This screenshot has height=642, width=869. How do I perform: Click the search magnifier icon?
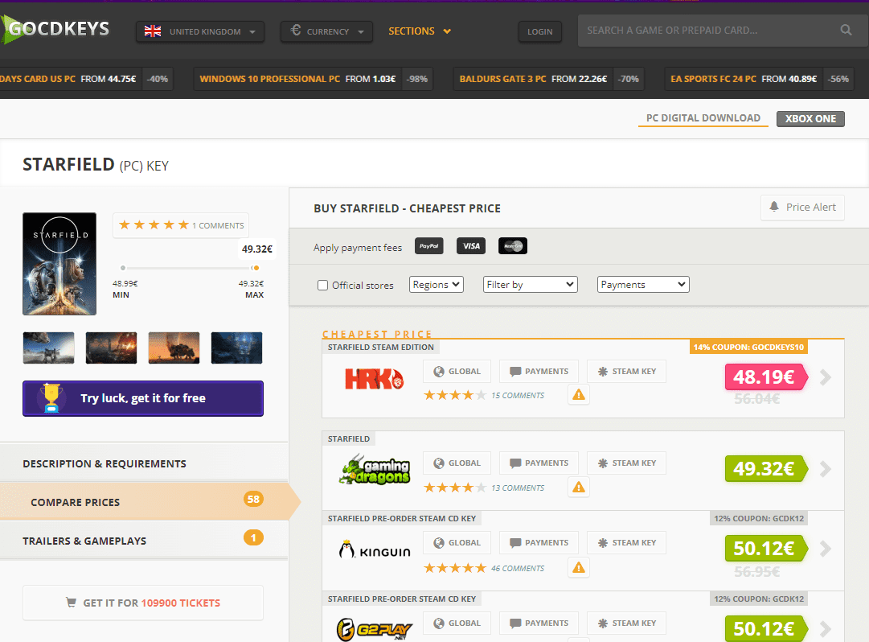(846, 31)
